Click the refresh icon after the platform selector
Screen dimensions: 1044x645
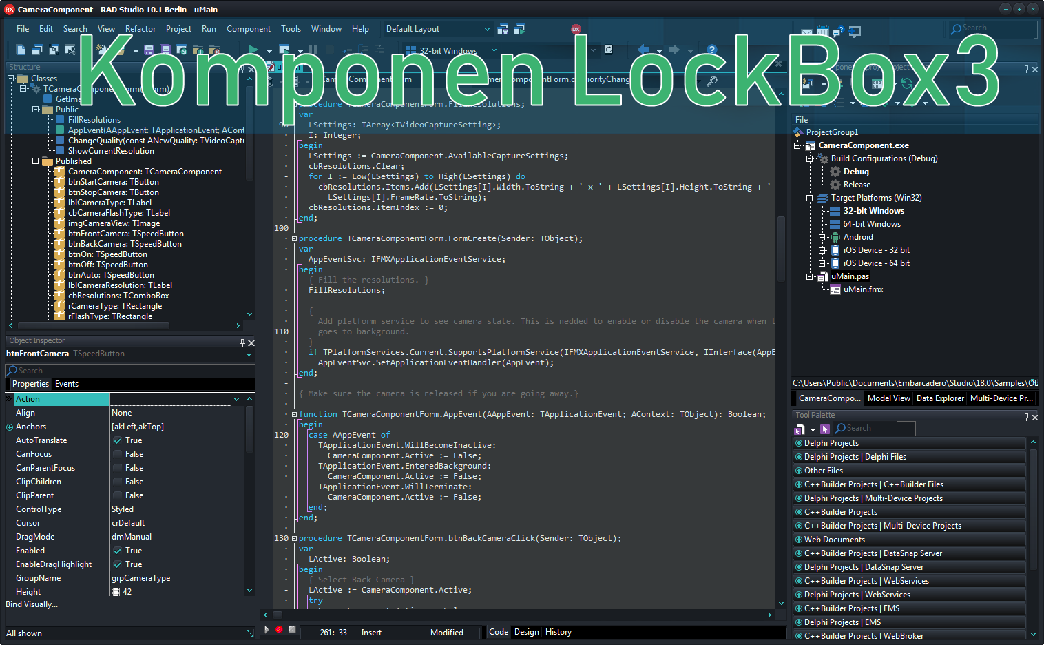pos(609,50)
